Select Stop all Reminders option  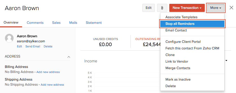[192, 24]
